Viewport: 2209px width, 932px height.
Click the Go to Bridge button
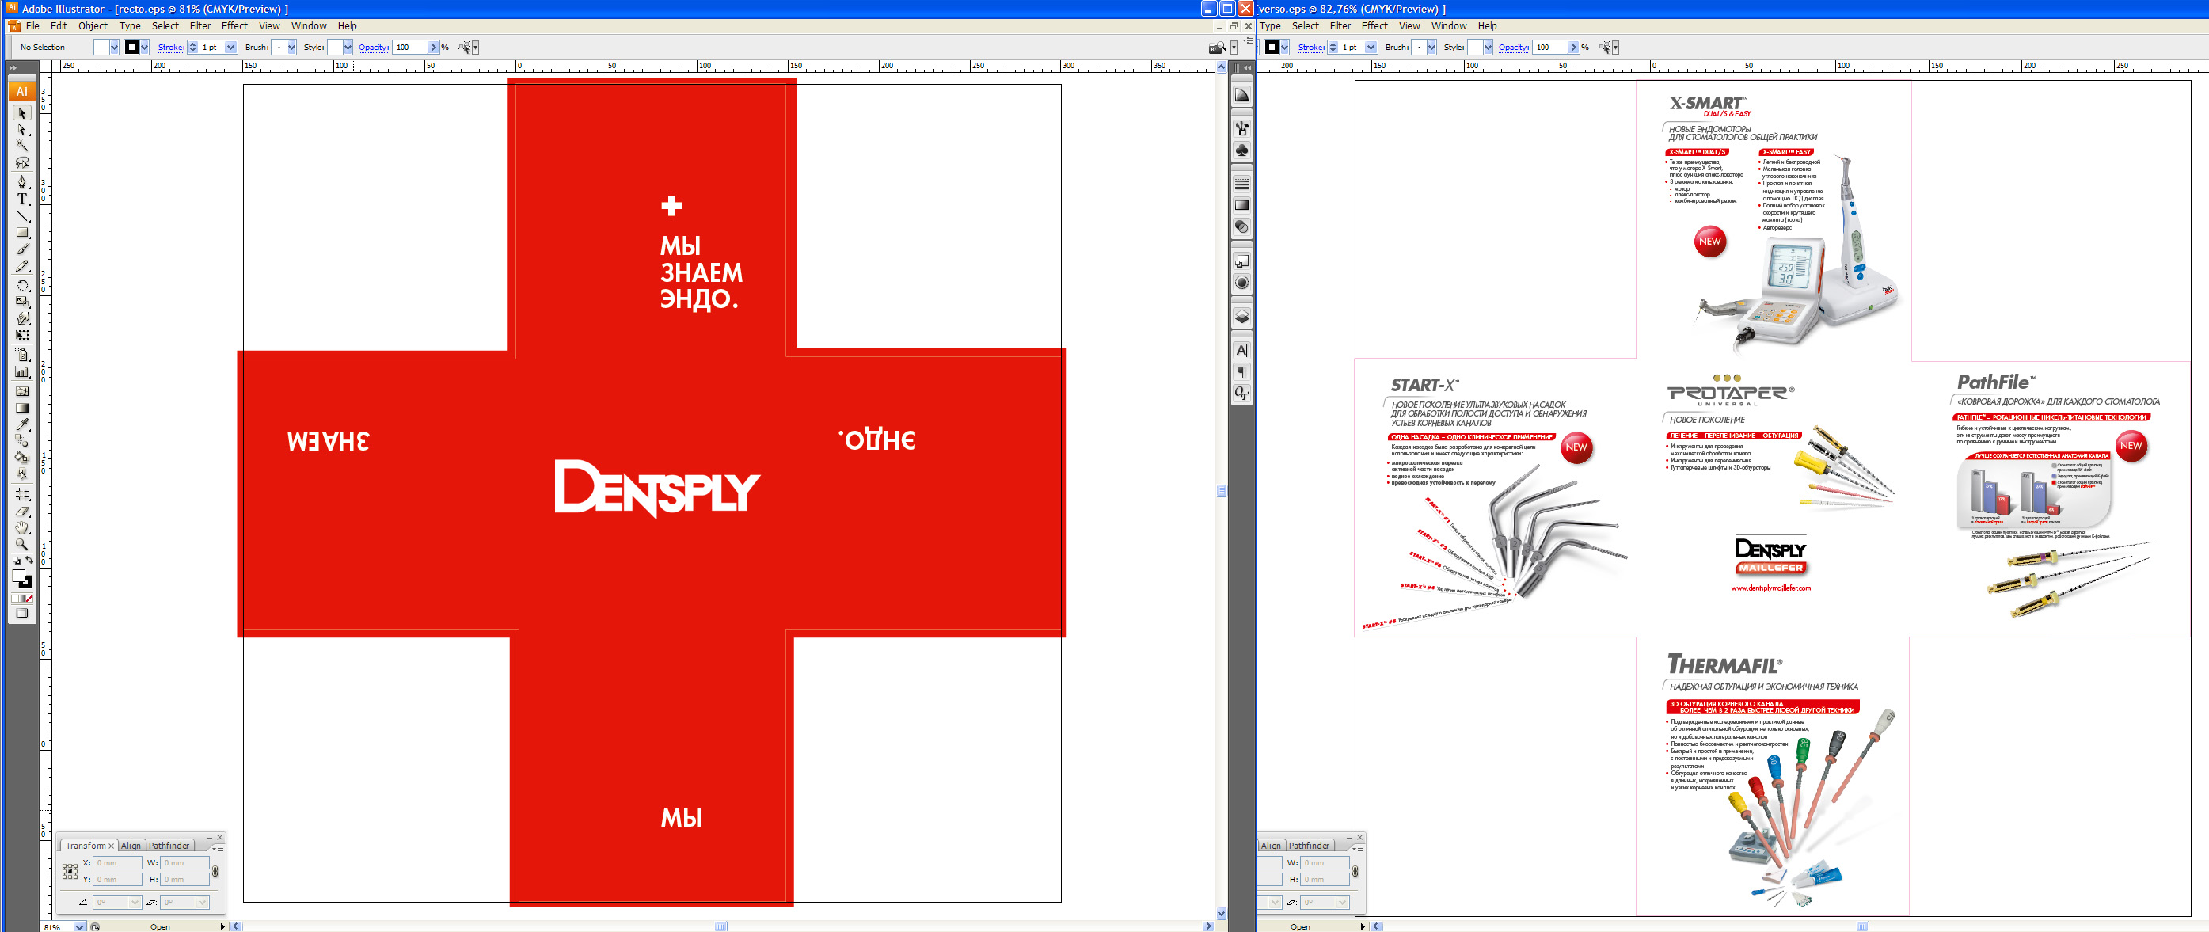1216,48
